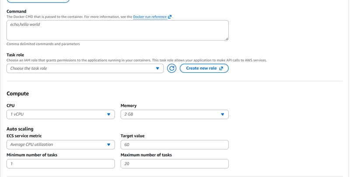The image size is (350, 177).
Task: Click the Memory dropdown arrow icon
Action: pyautogui.click(x=222, y=114)
